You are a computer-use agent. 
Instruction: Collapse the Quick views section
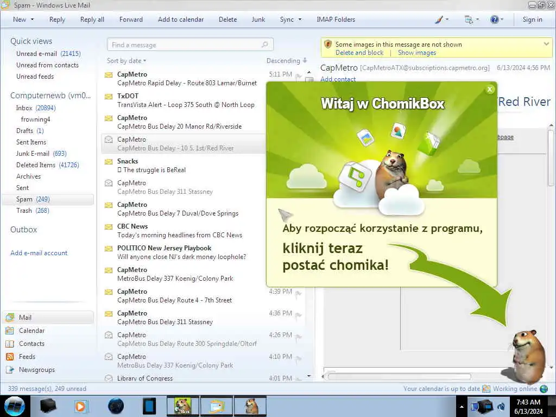[31, 41]
